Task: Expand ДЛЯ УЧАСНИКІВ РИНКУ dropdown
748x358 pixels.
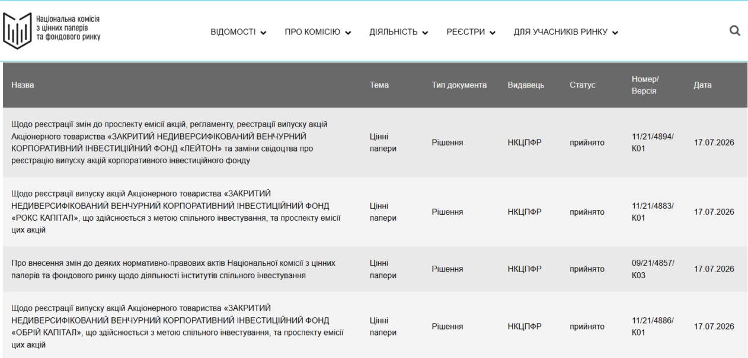Action: point(566,32)
